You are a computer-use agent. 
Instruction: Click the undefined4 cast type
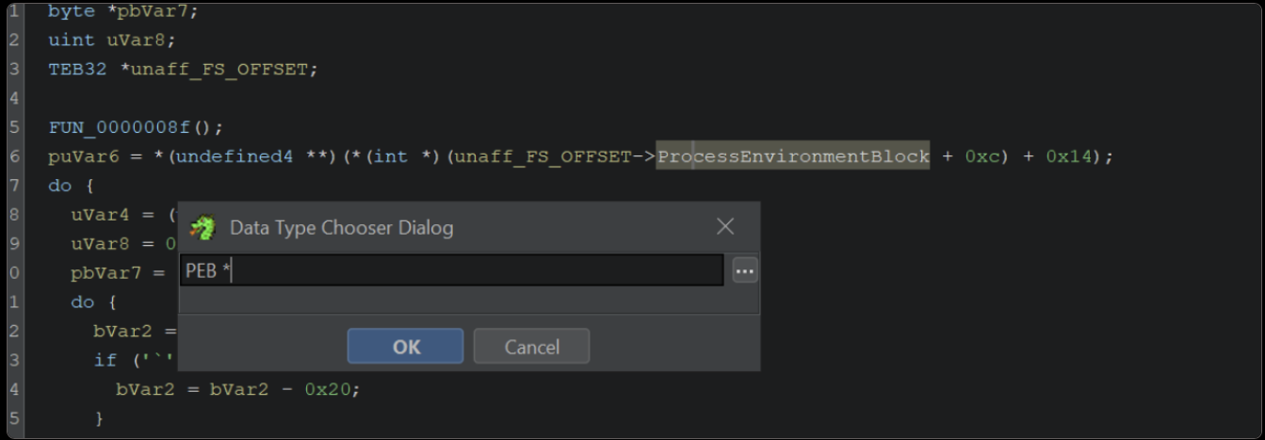pyautogui.click(x=249, y=156)
